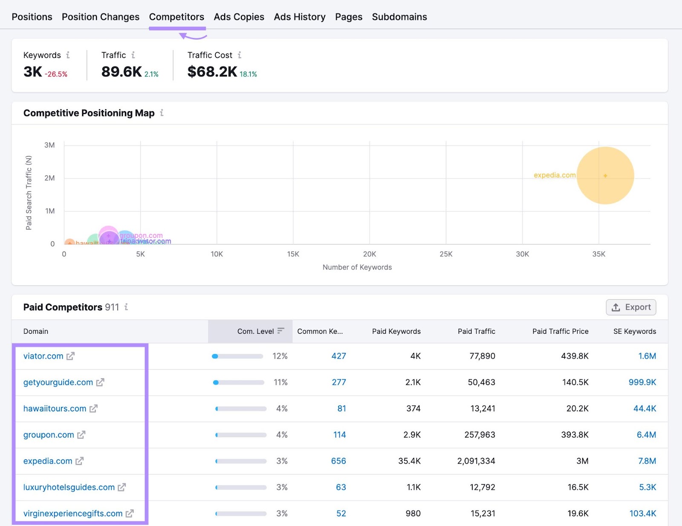The height and width of the screenshot is (526, 682).
Task: Click common keywords count 277 for getyourguide.com
Action: coord(339,382)
